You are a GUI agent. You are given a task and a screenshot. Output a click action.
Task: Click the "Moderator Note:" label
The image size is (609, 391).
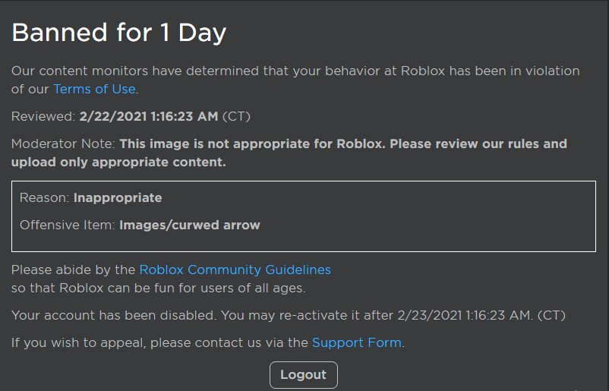point(63,143)
